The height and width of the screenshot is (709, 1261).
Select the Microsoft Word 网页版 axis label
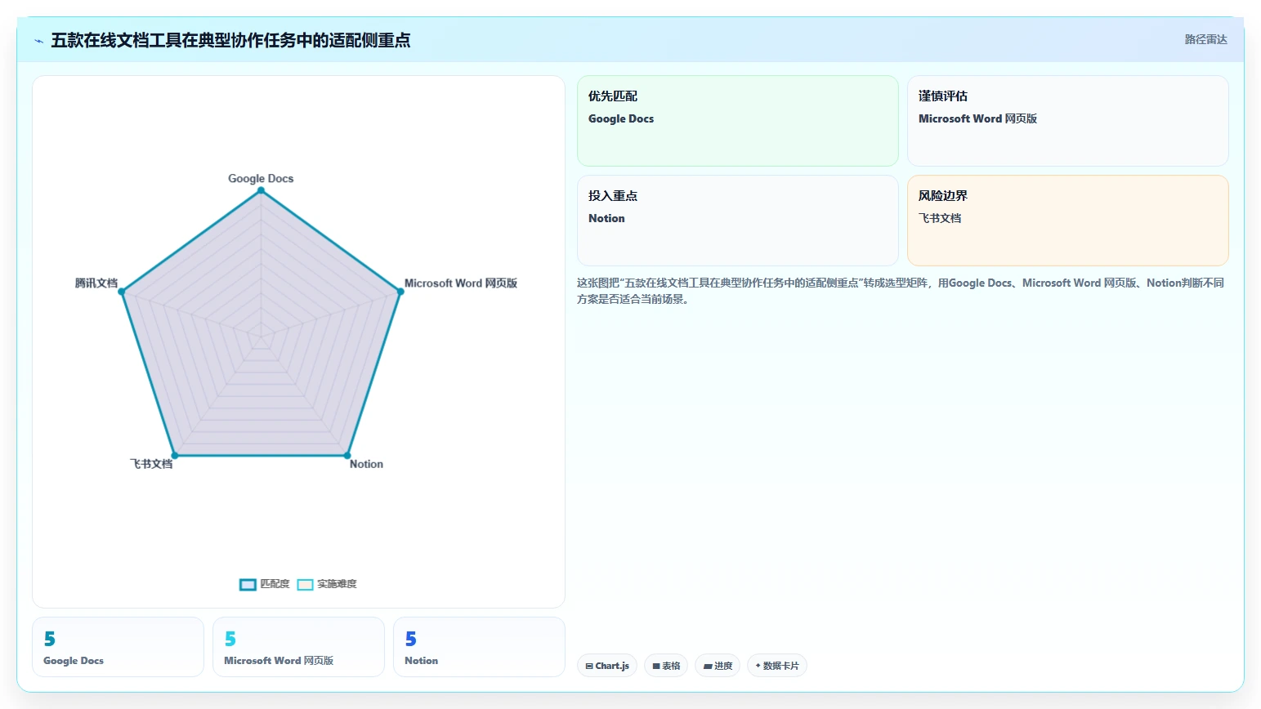461,283
